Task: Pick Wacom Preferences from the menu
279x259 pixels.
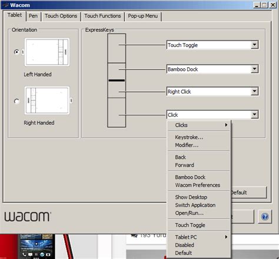Action: tap(199, 185)
